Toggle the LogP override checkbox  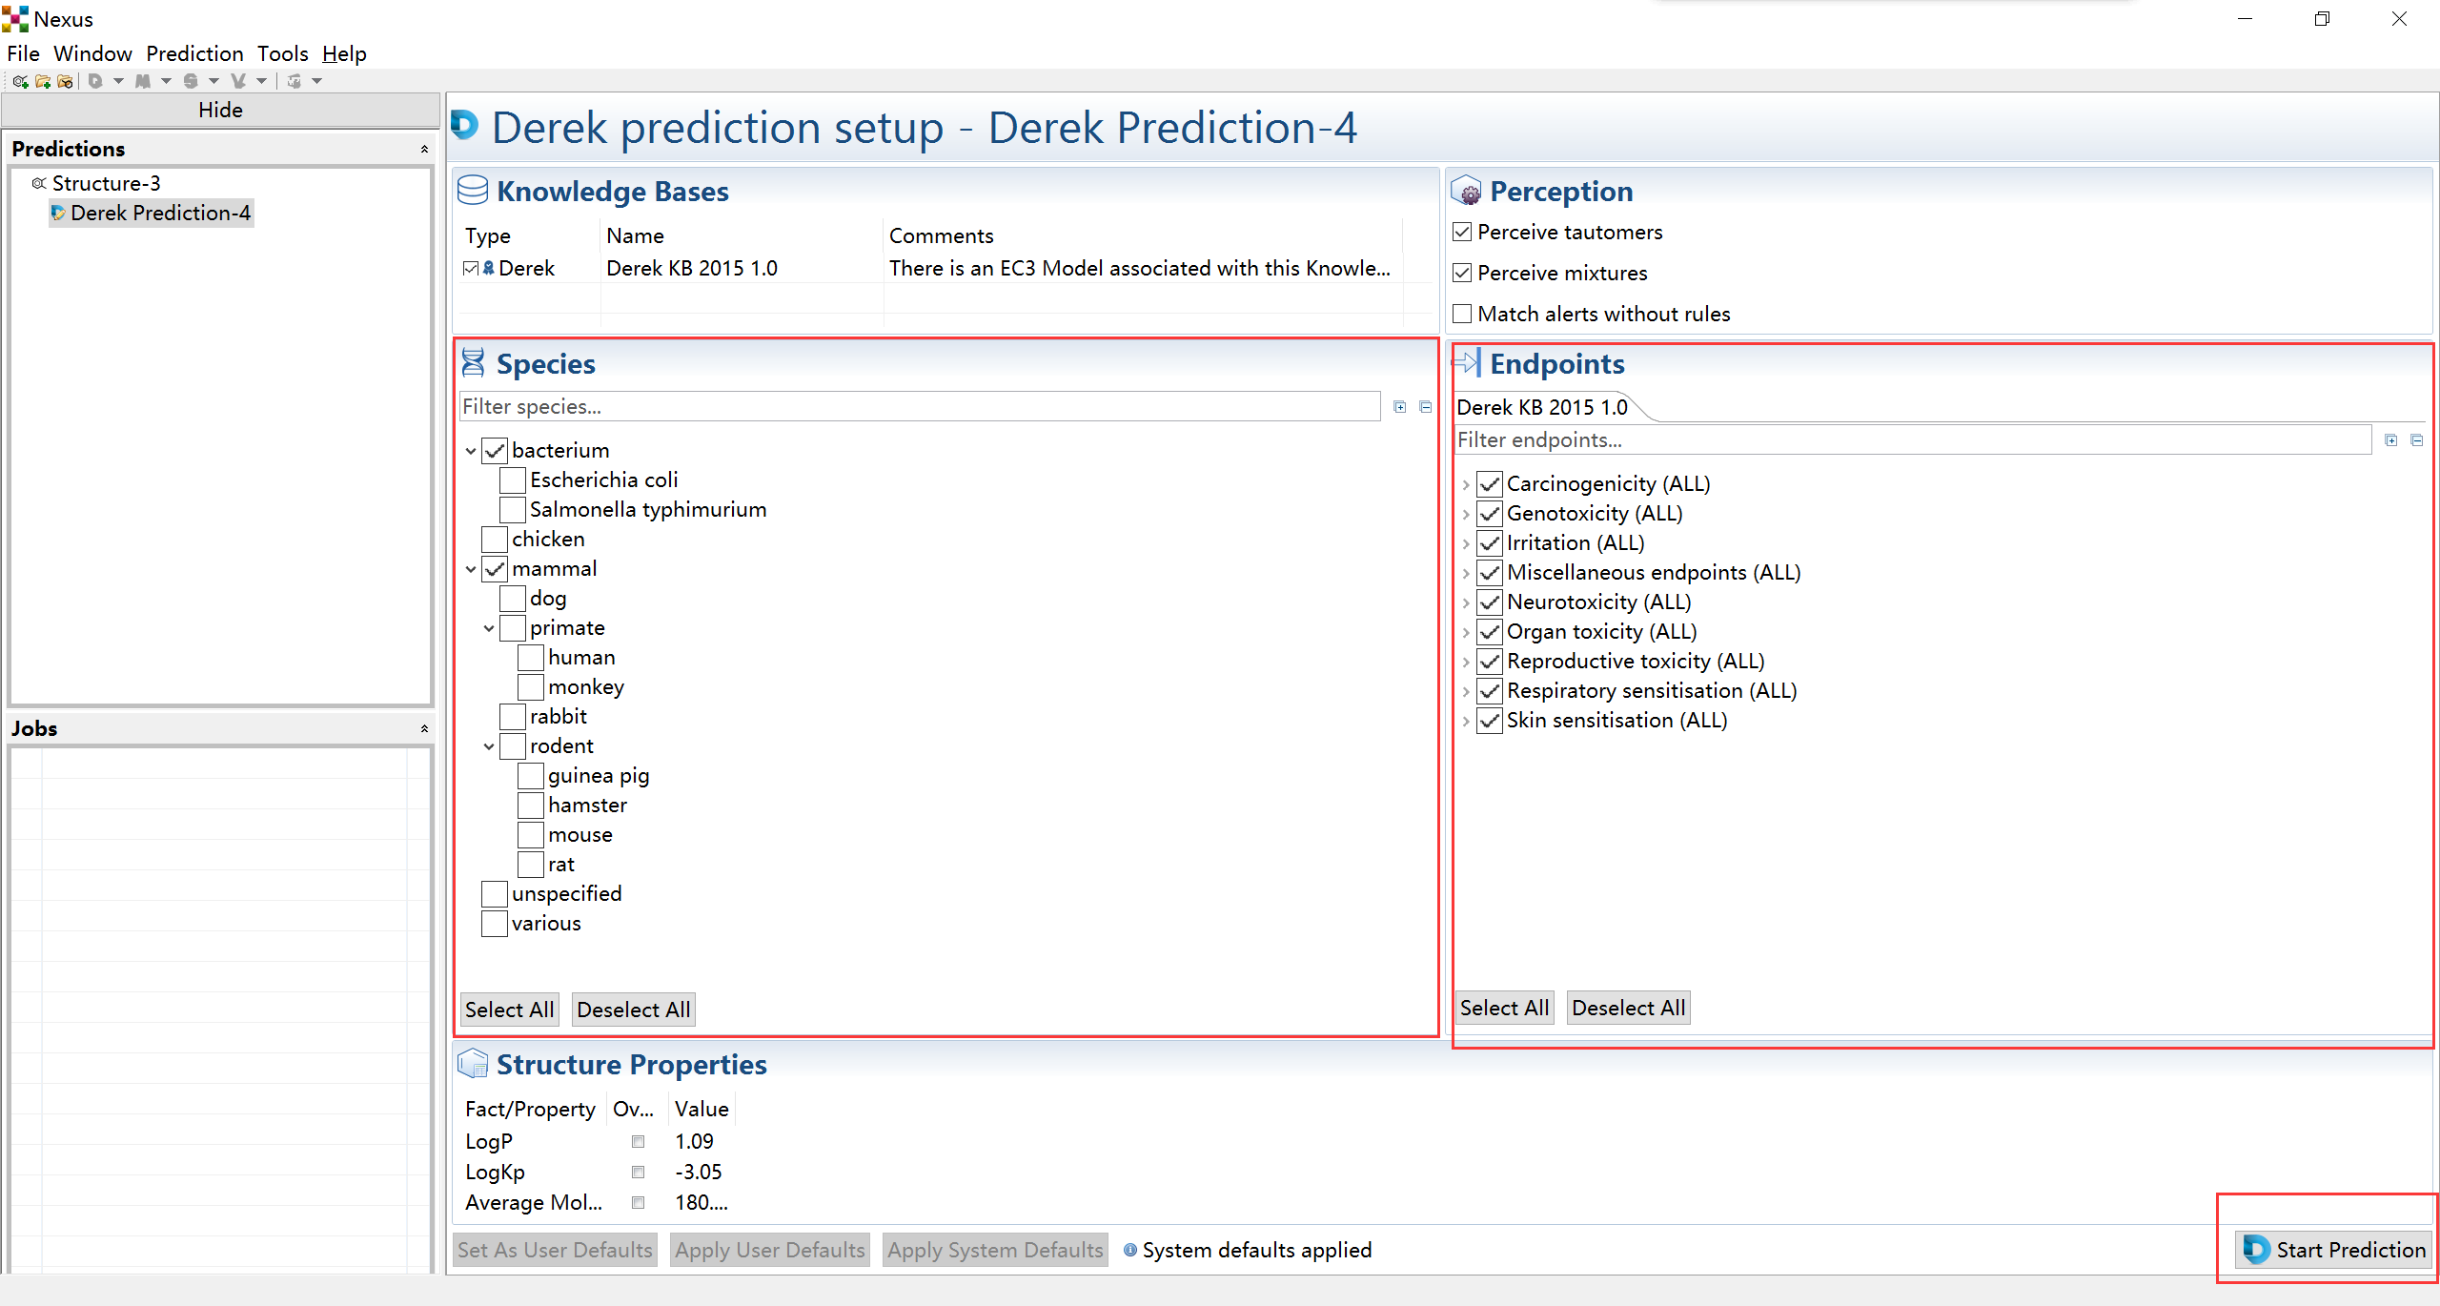[638, 1141]
